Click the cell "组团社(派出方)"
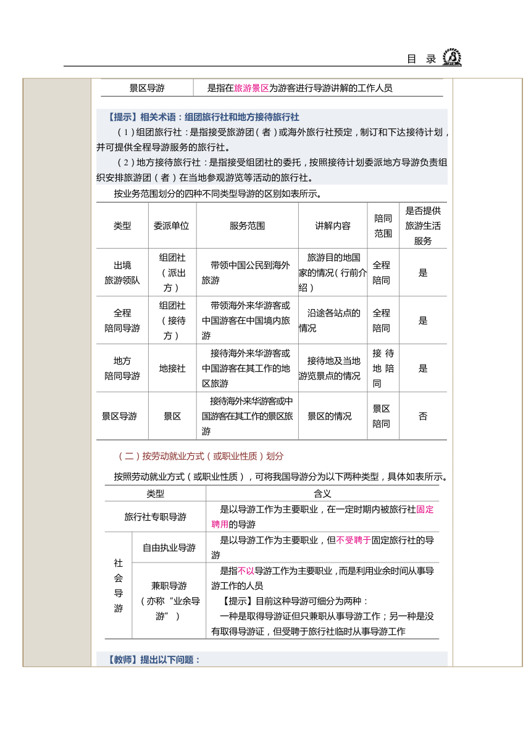 (172, 273)
